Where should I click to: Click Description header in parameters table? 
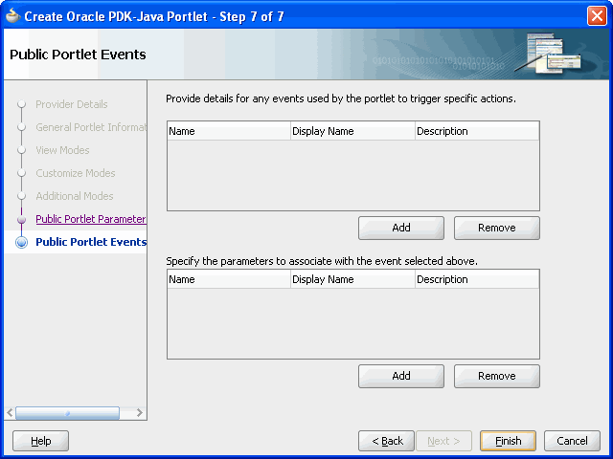477,279
